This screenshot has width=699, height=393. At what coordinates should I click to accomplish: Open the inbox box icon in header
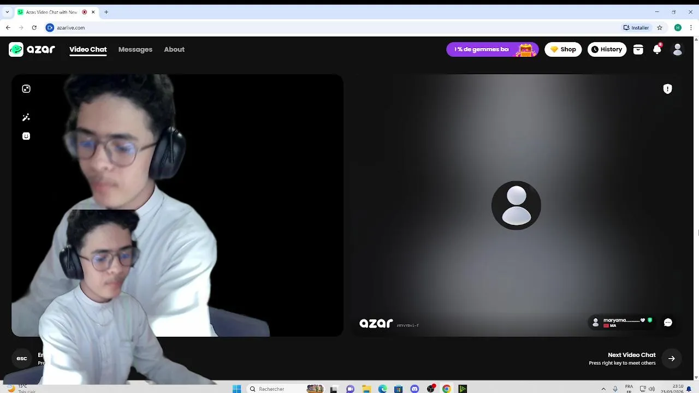pyautogui.click(x=638, y=50)
